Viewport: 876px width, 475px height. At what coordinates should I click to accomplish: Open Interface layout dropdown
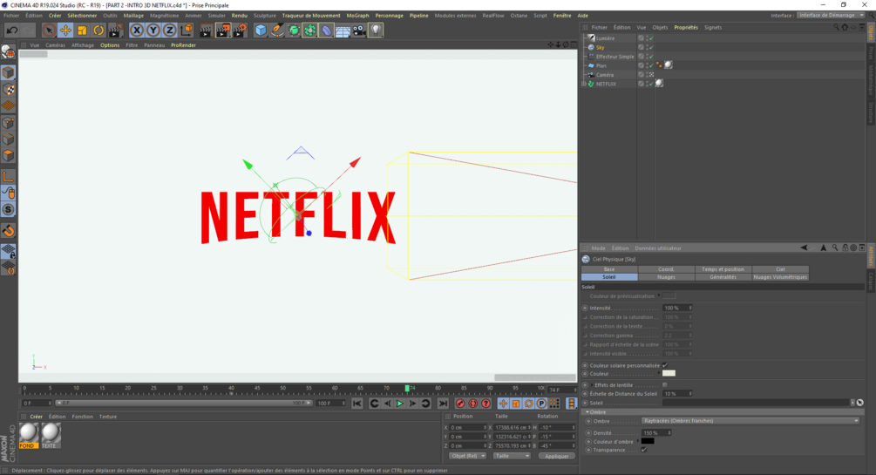coord(830,15)
